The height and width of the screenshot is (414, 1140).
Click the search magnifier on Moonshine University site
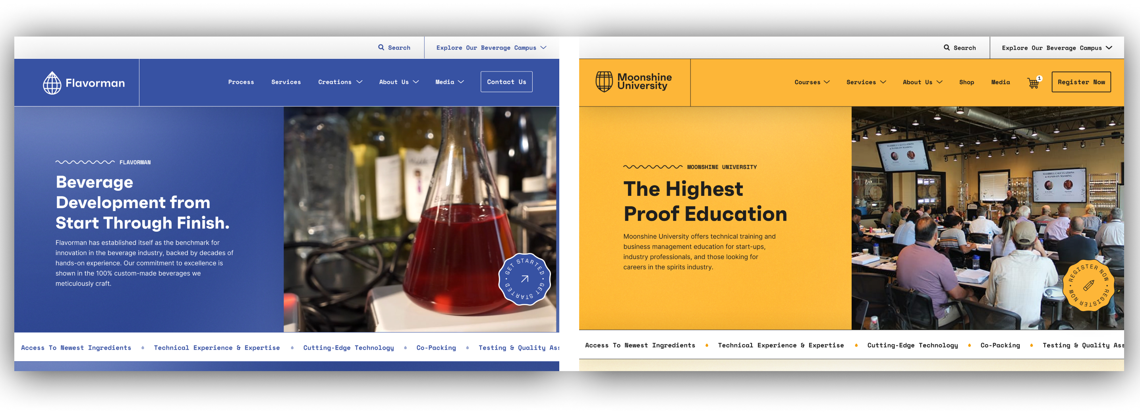(947, 47)
